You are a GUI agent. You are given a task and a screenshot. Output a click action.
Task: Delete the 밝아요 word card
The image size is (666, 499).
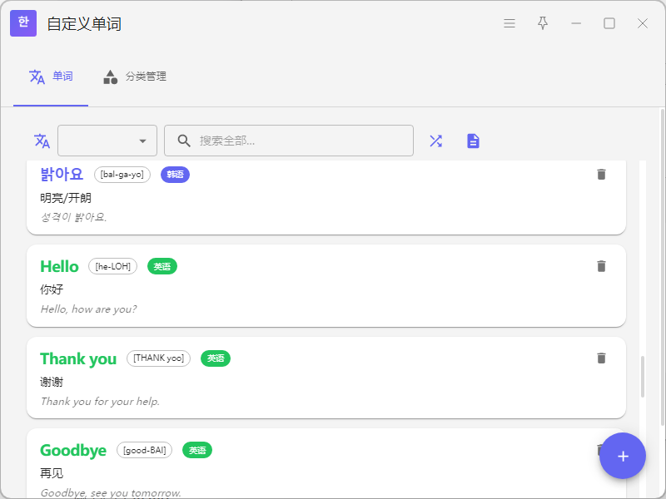pos(601,174)
